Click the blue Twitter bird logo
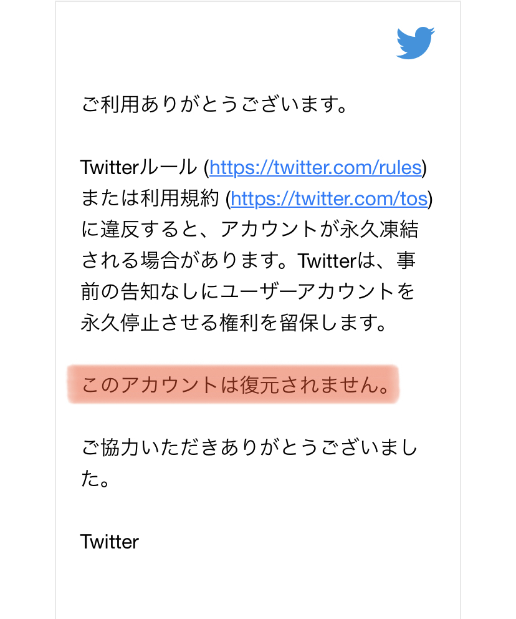The image size is (516, 619). (x=415, y=42)
